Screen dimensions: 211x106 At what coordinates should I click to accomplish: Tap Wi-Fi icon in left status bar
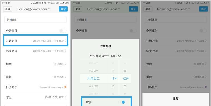click(49, 3)
